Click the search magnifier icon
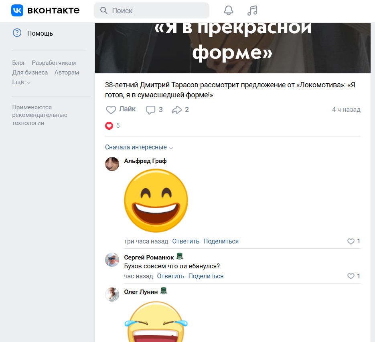The image size is (375, 342). click(x=103, y=10)
